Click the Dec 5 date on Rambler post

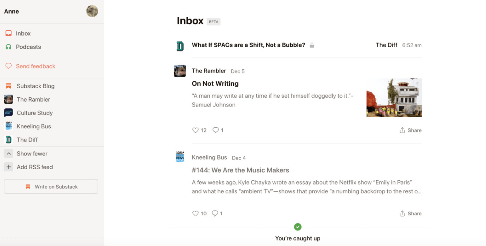238,71
